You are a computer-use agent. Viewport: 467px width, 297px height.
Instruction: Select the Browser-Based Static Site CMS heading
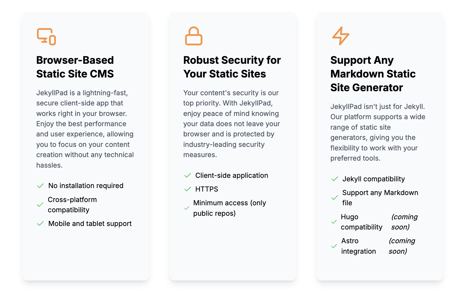pos(75,67)
